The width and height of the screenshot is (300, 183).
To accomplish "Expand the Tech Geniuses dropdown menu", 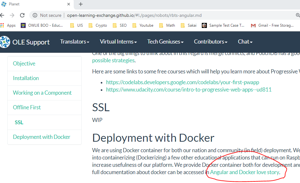I will [165, 42].
